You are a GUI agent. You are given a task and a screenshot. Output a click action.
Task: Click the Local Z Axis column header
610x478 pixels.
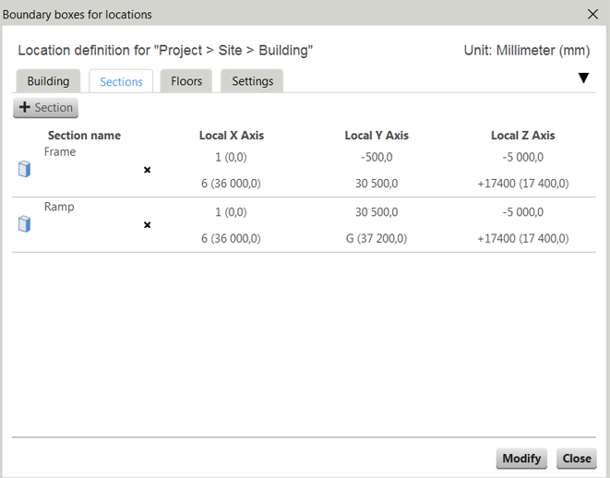[x=522, y=136]
